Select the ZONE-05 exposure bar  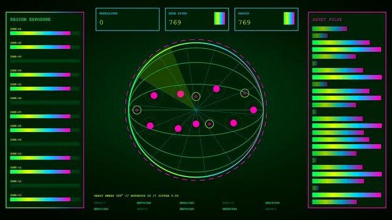45,89
